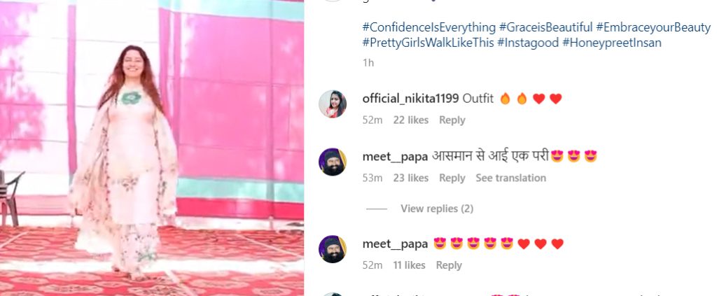
Task: Expand View replies (2)
Action: (x=437, y=209)
